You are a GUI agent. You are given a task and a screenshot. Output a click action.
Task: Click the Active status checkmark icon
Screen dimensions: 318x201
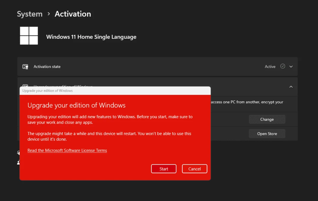(282, 66)
